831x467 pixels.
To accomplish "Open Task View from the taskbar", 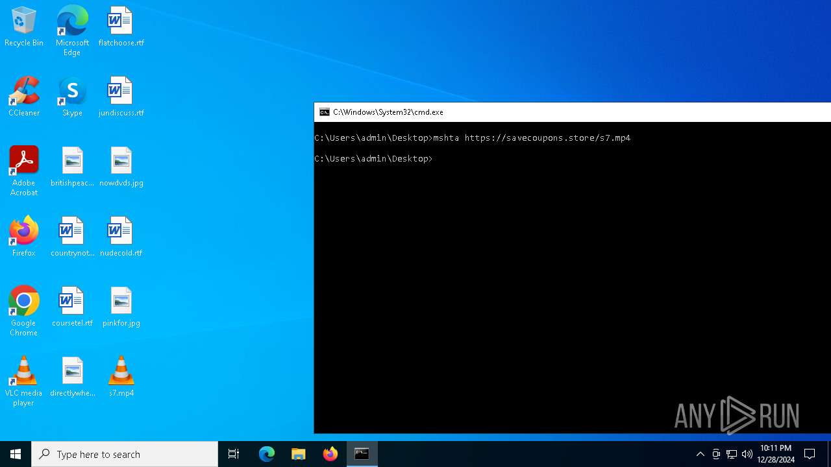I will point(234,454).
